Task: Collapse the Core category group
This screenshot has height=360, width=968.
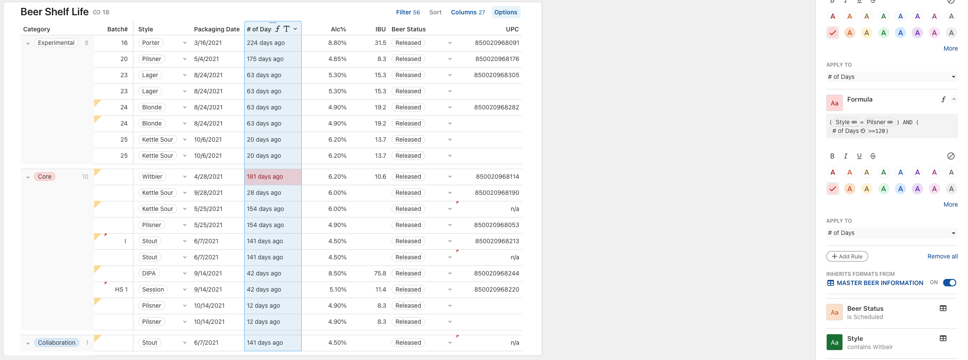Action: [28, 177]
